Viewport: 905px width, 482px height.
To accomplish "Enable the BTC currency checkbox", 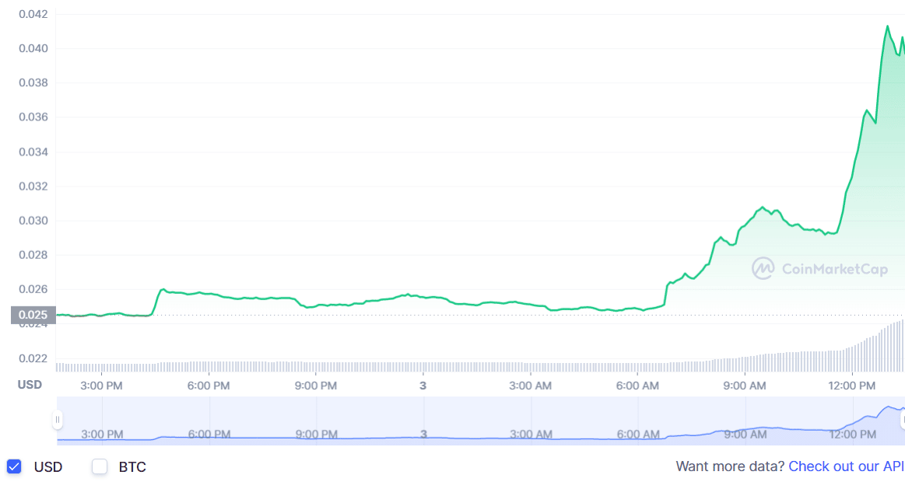I will [100, 466].
